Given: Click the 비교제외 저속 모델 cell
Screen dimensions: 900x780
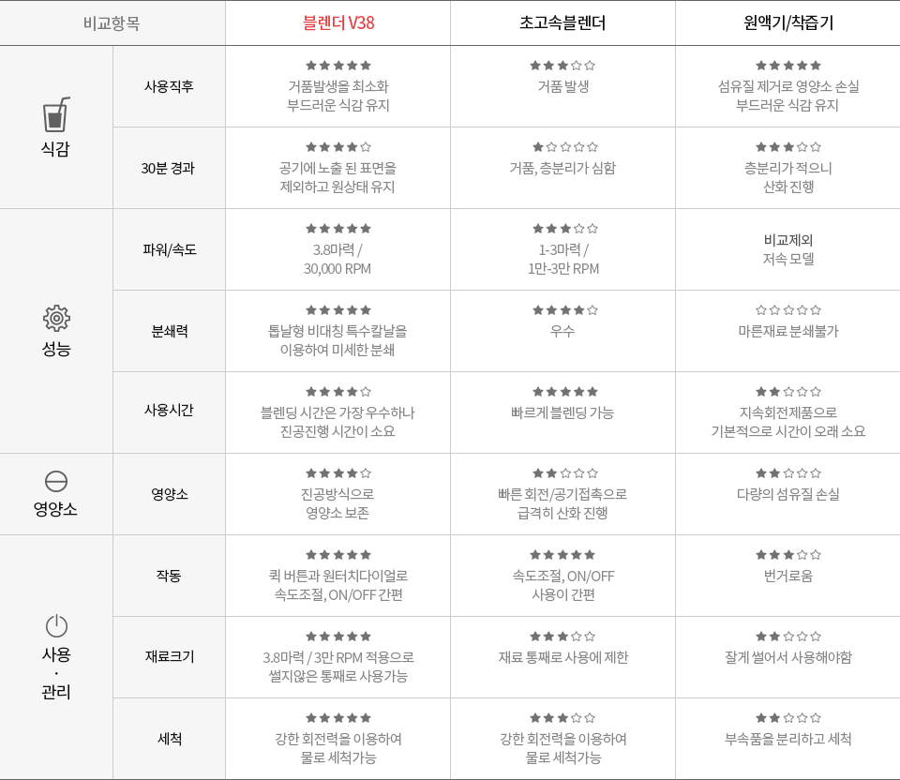Looking at the screenshot, I should [788, 249].
